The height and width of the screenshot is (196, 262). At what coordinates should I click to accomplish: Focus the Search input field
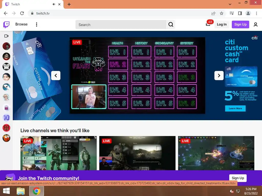(121, 25)
